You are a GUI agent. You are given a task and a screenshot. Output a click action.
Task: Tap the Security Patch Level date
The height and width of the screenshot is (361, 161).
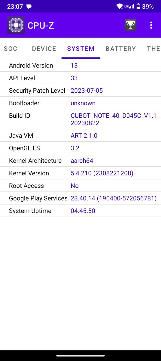tap(87, 91)
